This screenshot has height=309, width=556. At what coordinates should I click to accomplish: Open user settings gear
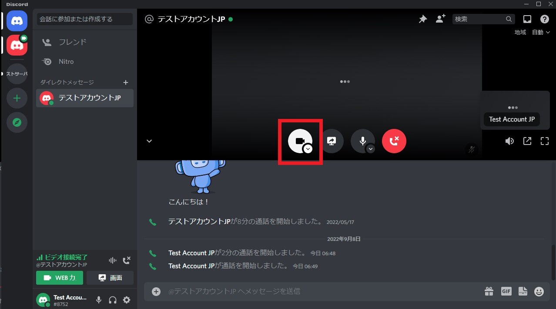127,300
